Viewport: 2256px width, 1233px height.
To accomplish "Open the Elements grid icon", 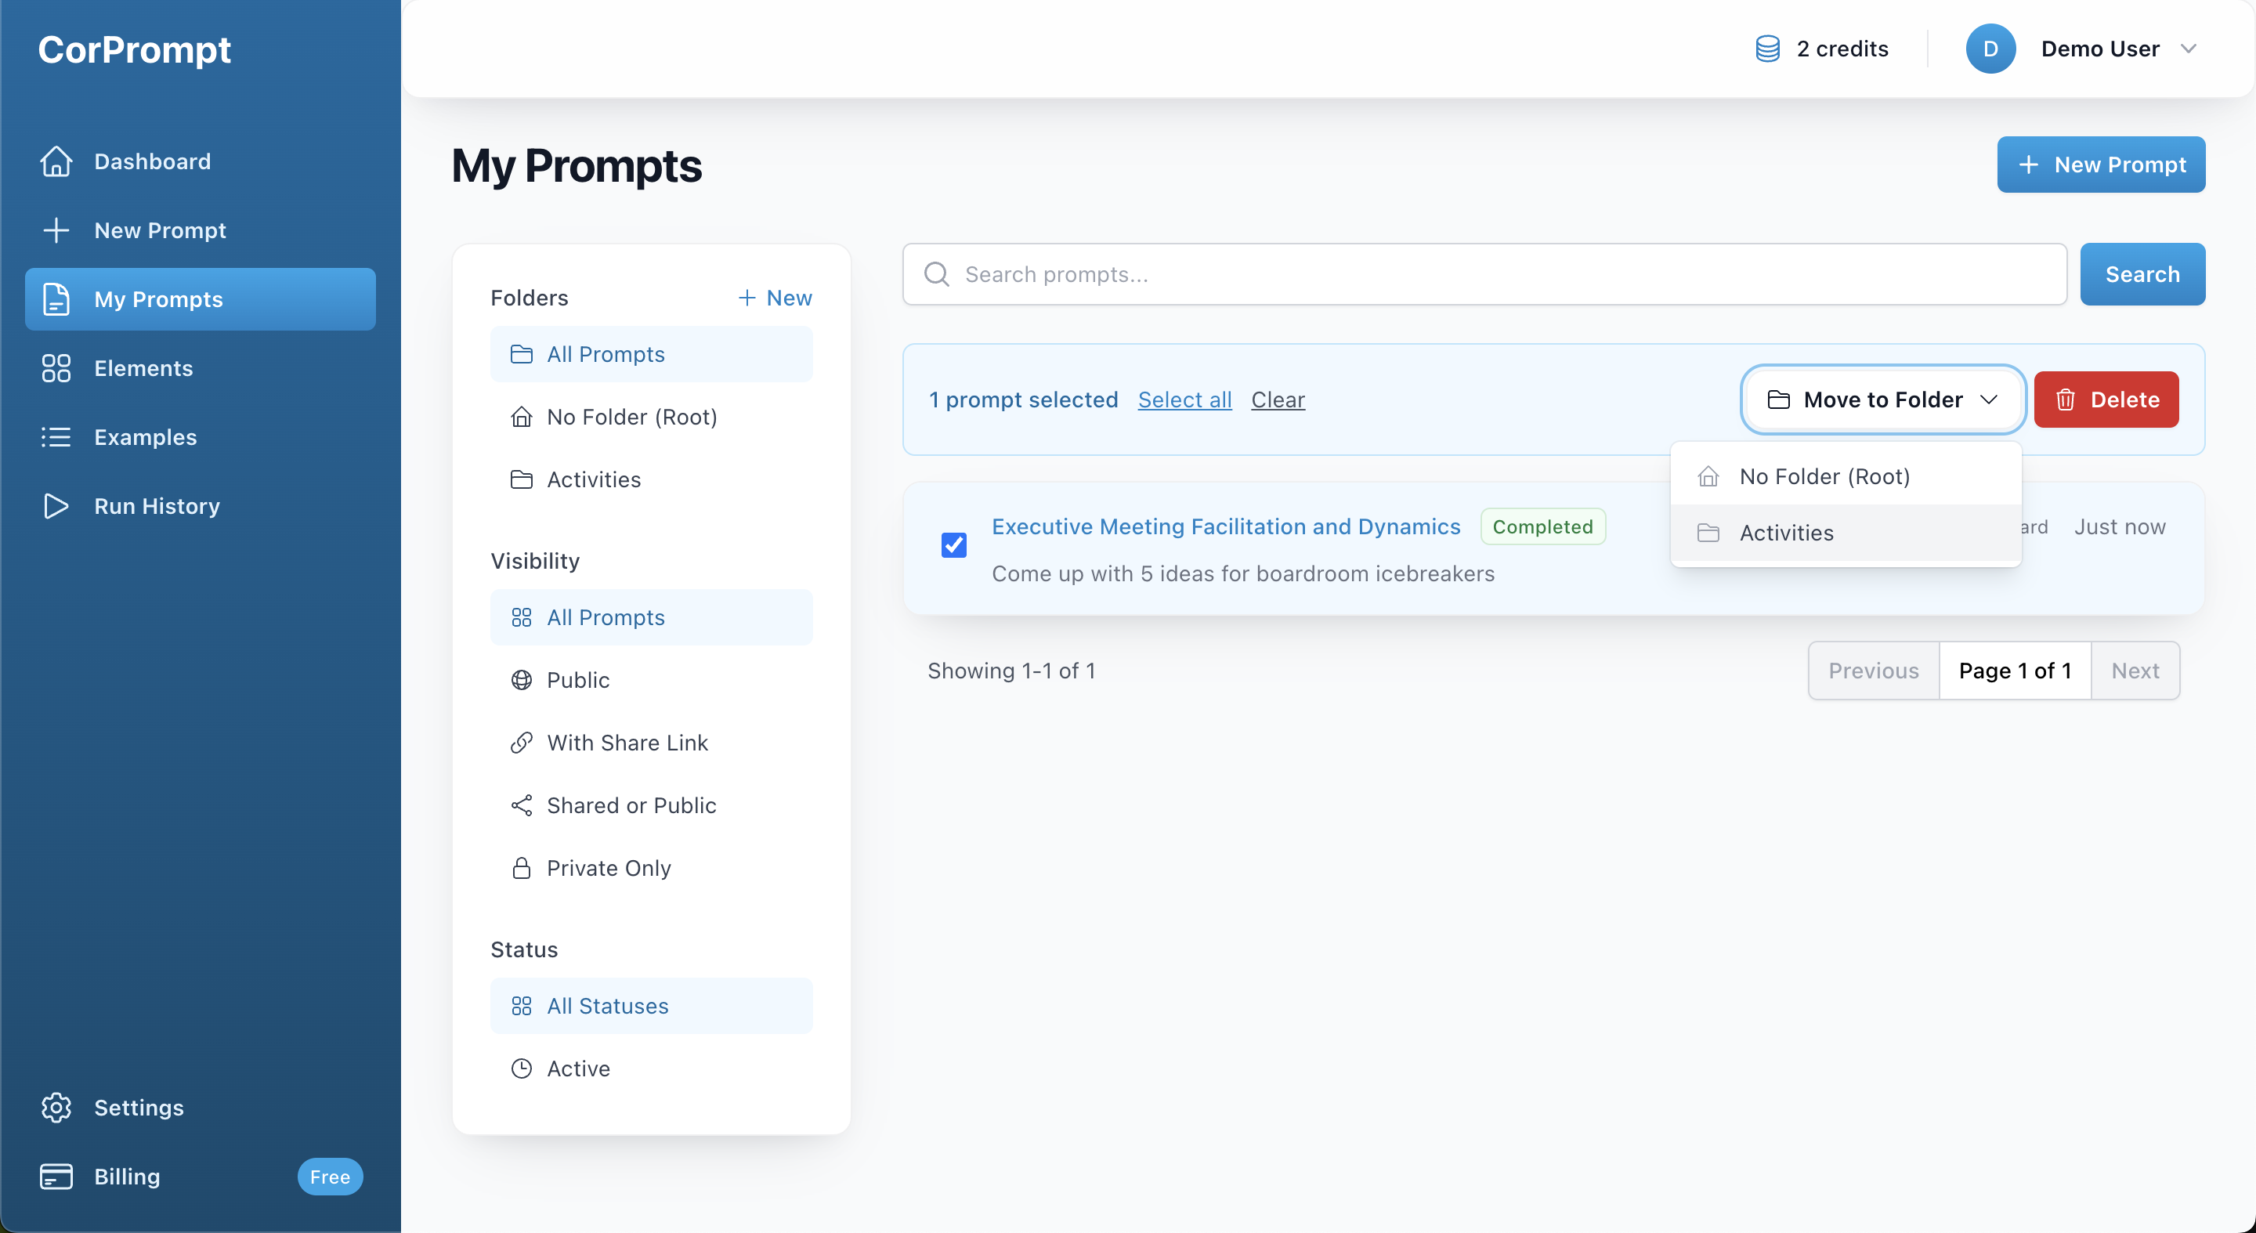I will 56,368.
